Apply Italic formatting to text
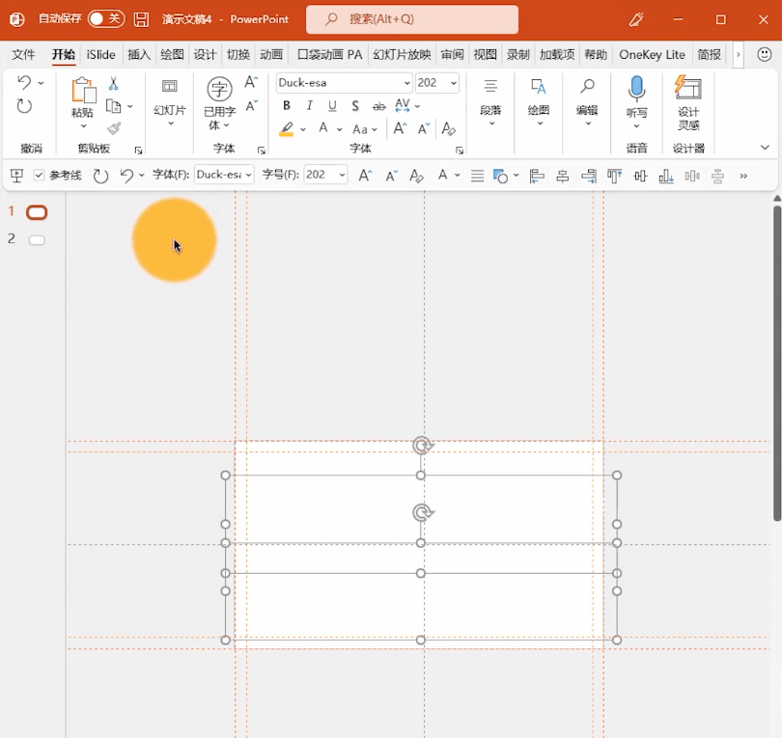Screen dimensions: 782x738 click(310, 106)
